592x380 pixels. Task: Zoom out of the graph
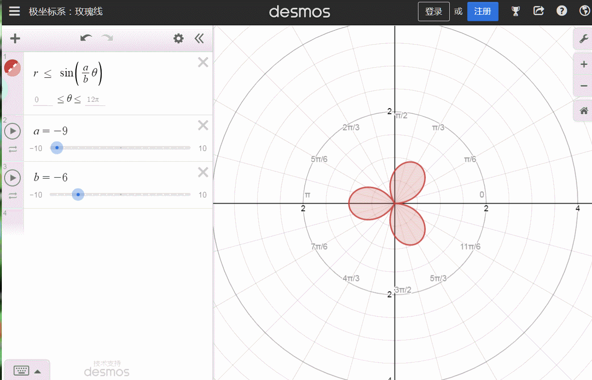coord(584,86)
